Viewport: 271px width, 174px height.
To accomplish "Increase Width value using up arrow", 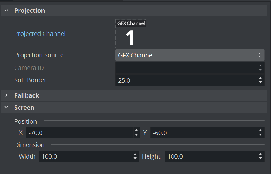I will point(135,154).
